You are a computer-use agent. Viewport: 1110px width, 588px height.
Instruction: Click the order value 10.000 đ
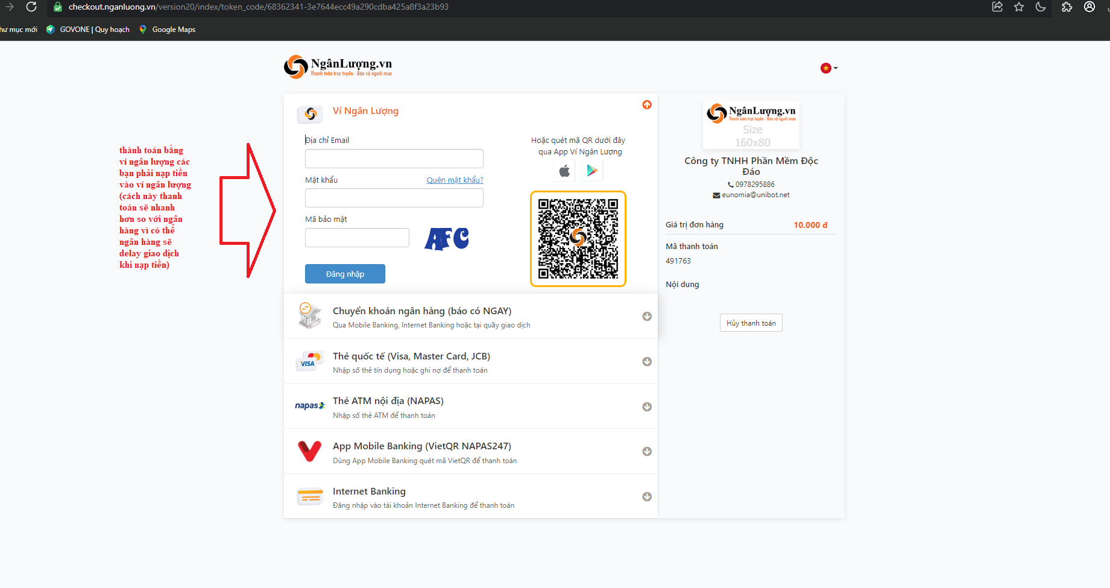(x=810, y=225)
